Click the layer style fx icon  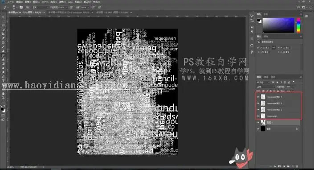(275, 166)
